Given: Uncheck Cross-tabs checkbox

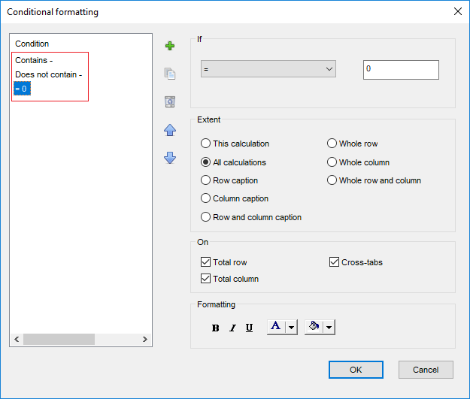Looking at the screenshot, I should [356, 262].
